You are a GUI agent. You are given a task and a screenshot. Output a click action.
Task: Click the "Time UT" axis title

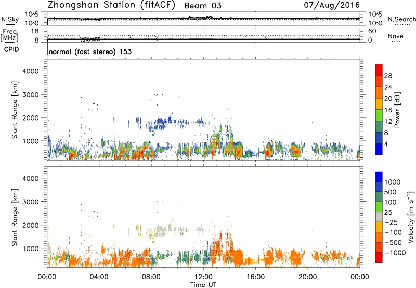[x=203, y=285]
